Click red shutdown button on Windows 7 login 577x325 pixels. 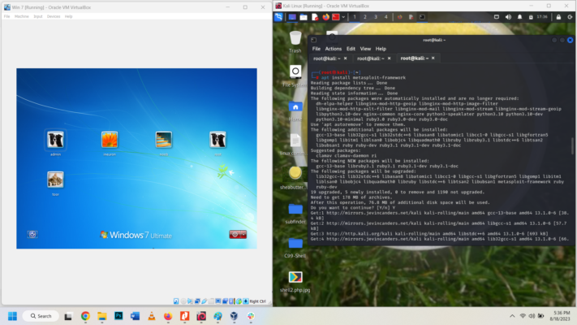point(235,234)
